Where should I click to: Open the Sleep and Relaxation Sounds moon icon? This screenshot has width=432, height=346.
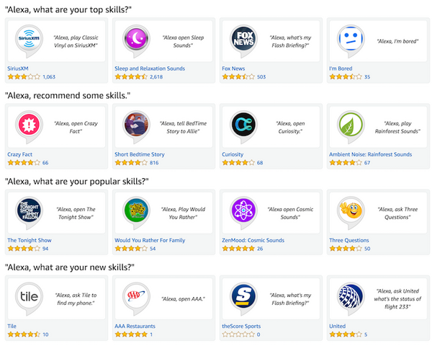pyautogui.click(x=135, y=39)
